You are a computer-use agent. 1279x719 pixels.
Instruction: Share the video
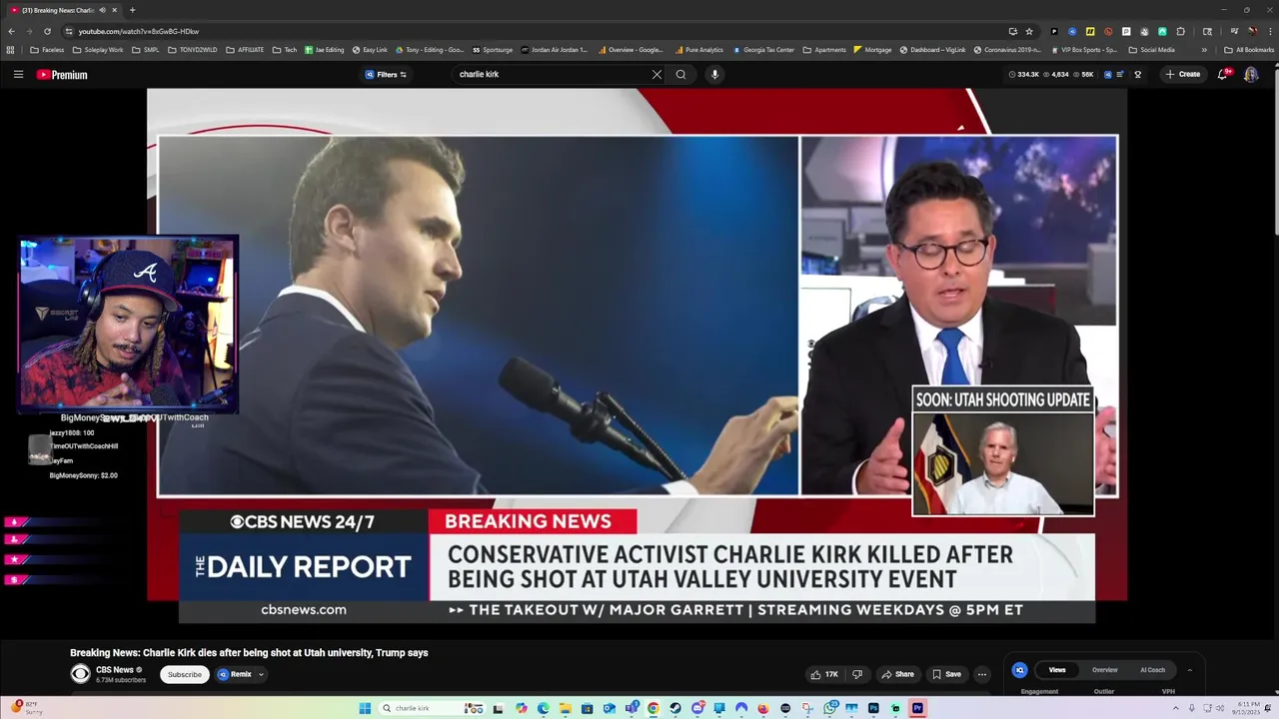pos(897,674)
